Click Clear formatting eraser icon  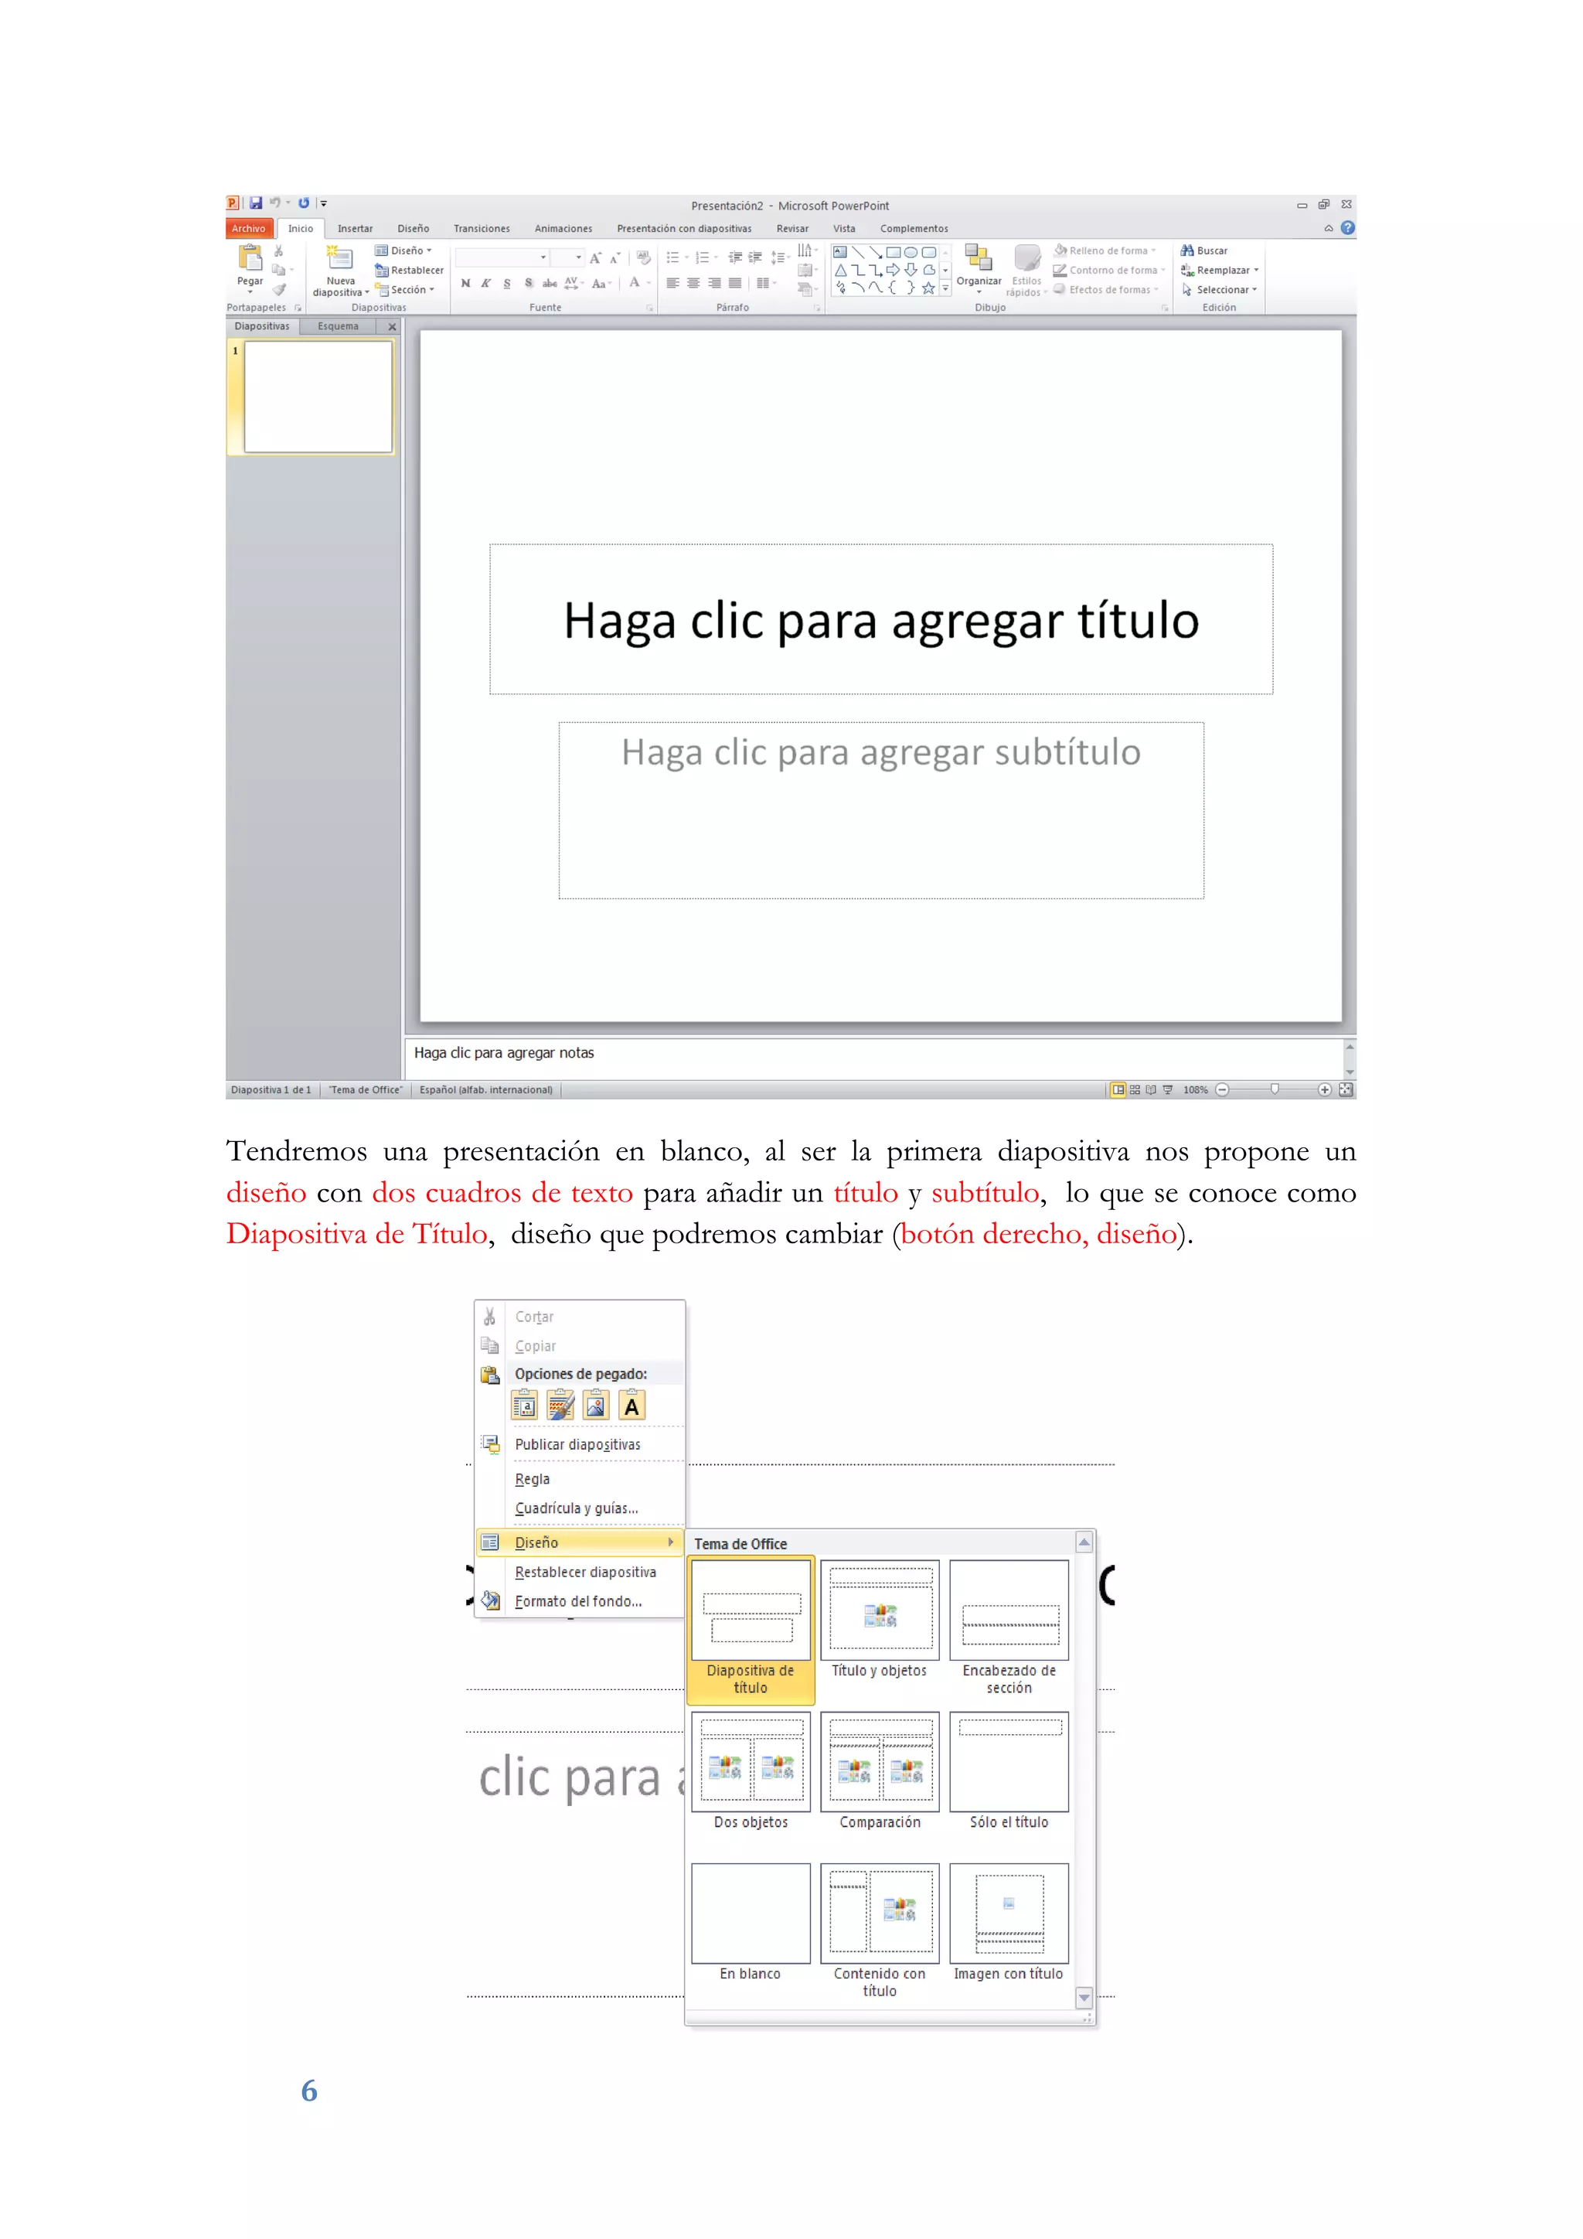pyautogui.click(x=643, y=257)
